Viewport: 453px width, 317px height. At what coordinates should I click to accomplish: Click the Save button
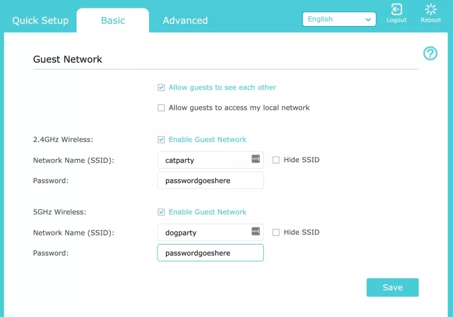pyautogui.click(x=392, y=287)
